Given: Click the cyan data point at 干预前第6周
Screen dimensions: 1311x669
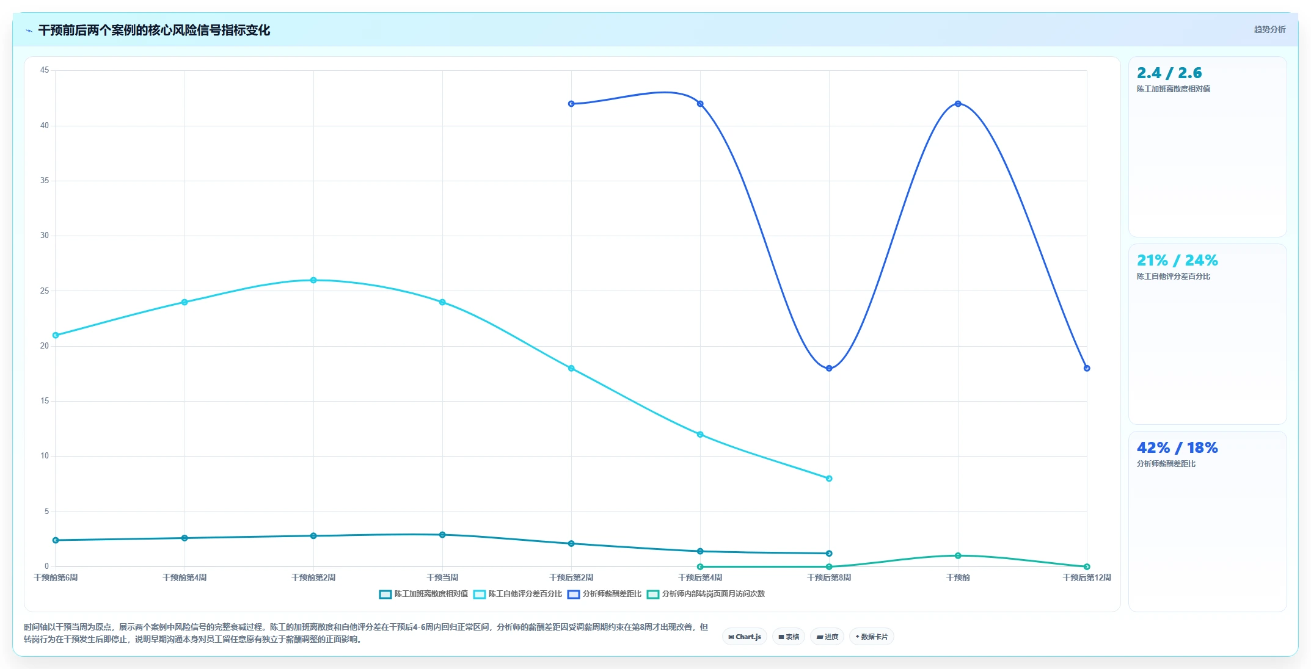Looking at the screenshot, I should [56, 335].
